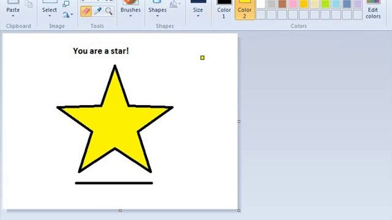The image size is (392, 220).
Task: Pick the light yellow color swatch
Action: click(314, 4)
